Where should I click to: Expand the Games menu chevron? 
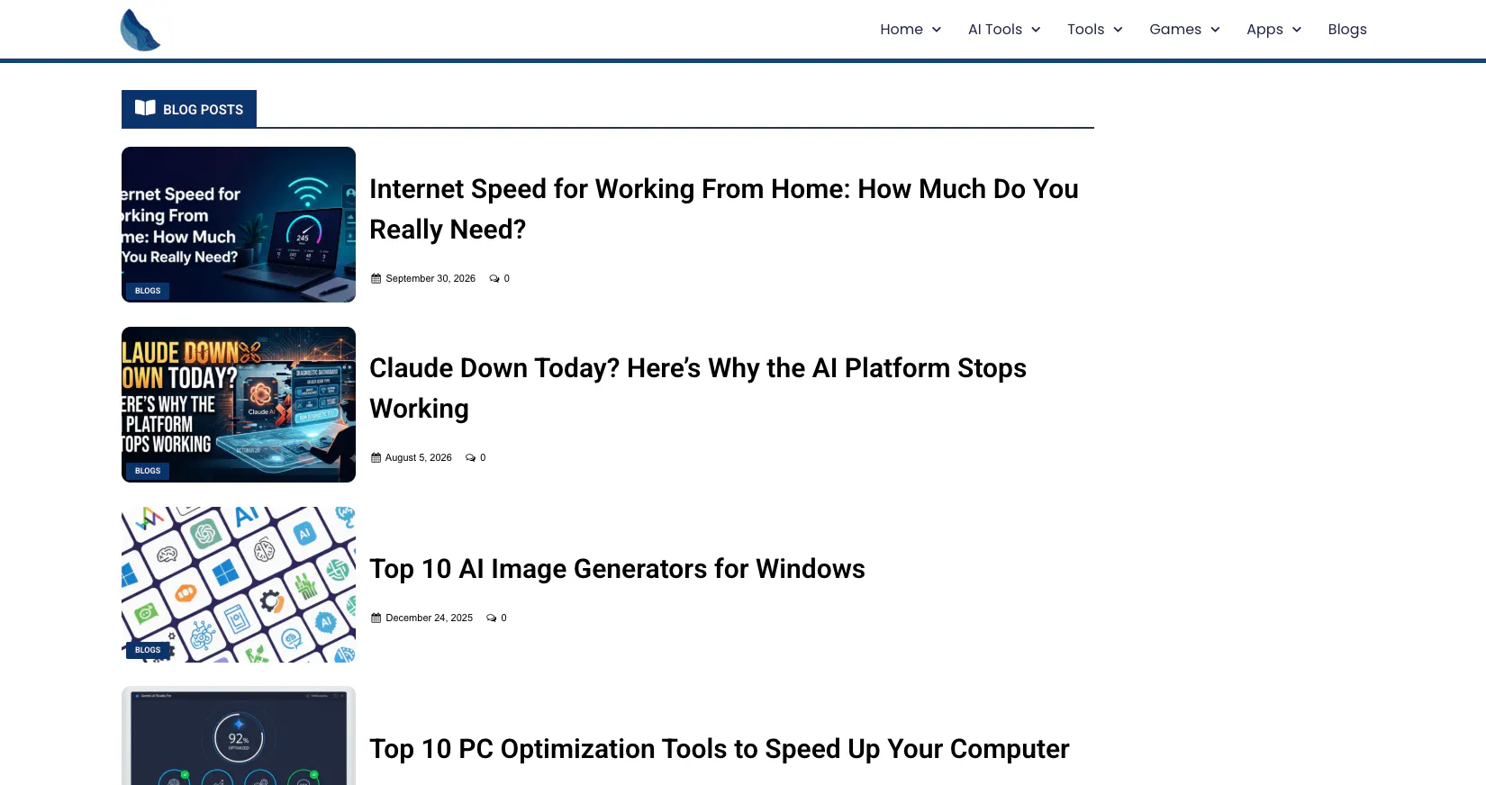pos(1215,30)
